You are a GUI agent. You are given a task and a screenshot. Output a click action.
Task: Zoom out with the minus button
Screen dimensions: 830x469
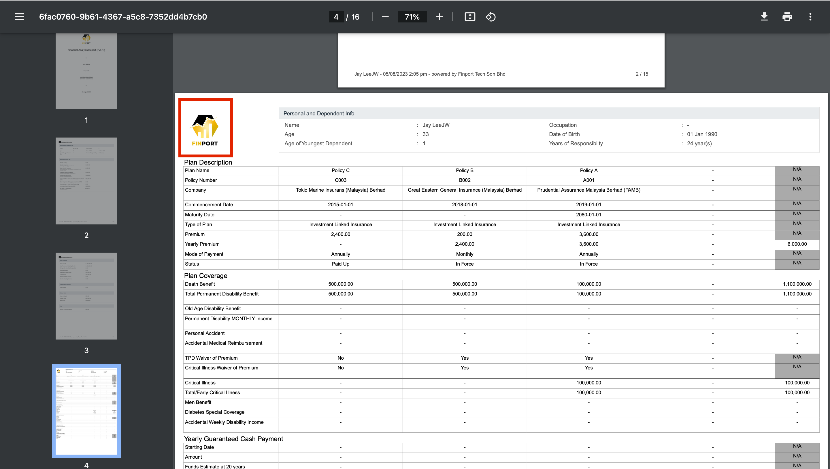click(385, 17)
